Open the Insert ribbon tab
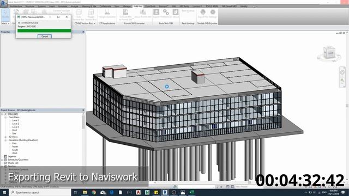This screenshot has height=196, width=349. pos(52,7)
